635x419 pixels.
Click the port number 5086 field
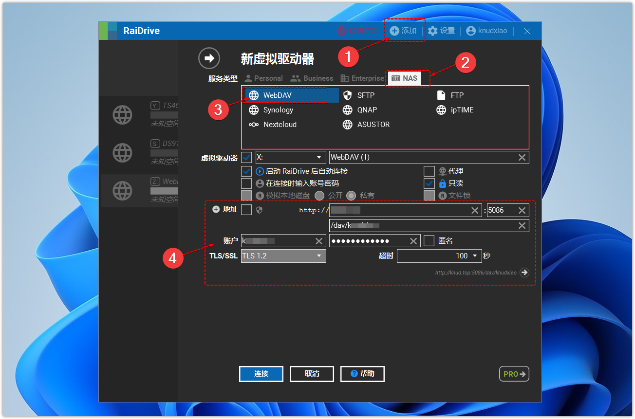click(x=501, y=210)
